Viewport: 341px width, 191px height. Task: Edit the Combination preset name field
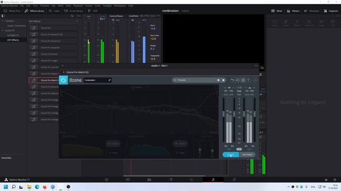(98, 80)
